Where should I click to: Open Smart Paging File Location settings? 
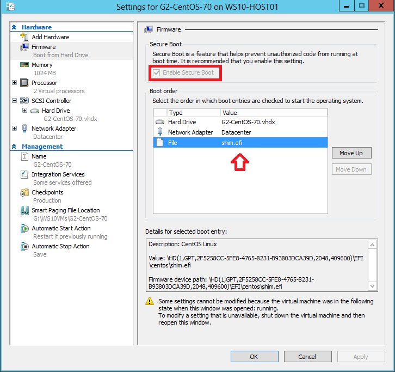(x=65, y=210)
